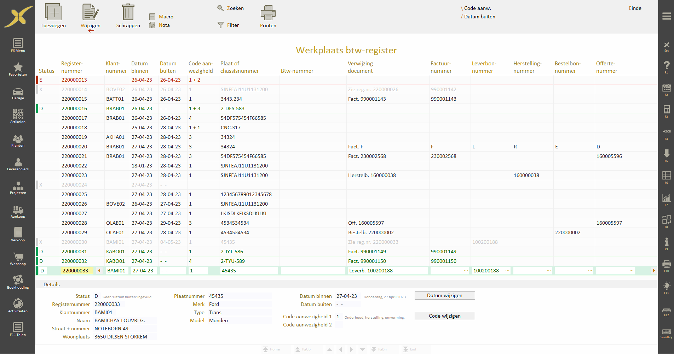Click the Registernummer column header
Image resolution: width=674 pixels, height=354 pixels.
72,67
